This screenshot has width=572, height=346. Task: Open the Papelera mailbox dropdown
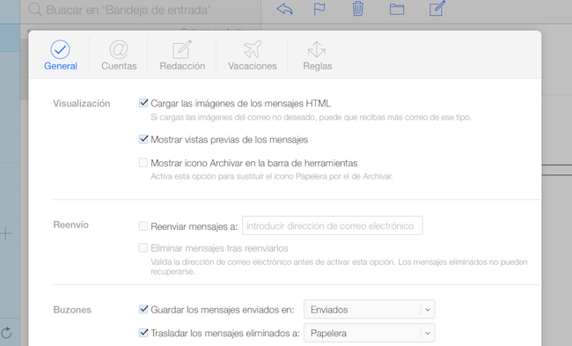(x=370, y=333)
